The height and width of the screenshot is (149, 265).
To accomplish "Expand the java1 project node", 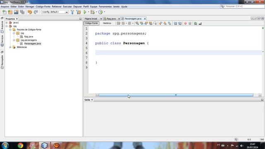I will click(x=7, y=23).
